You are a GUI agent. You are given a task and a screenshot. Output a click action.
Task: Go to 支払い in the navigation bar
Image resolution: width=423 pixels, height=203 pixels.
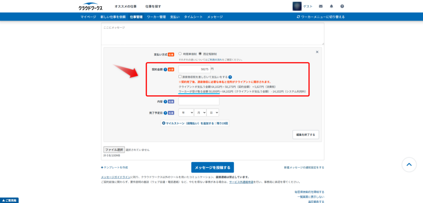point(174,17)
